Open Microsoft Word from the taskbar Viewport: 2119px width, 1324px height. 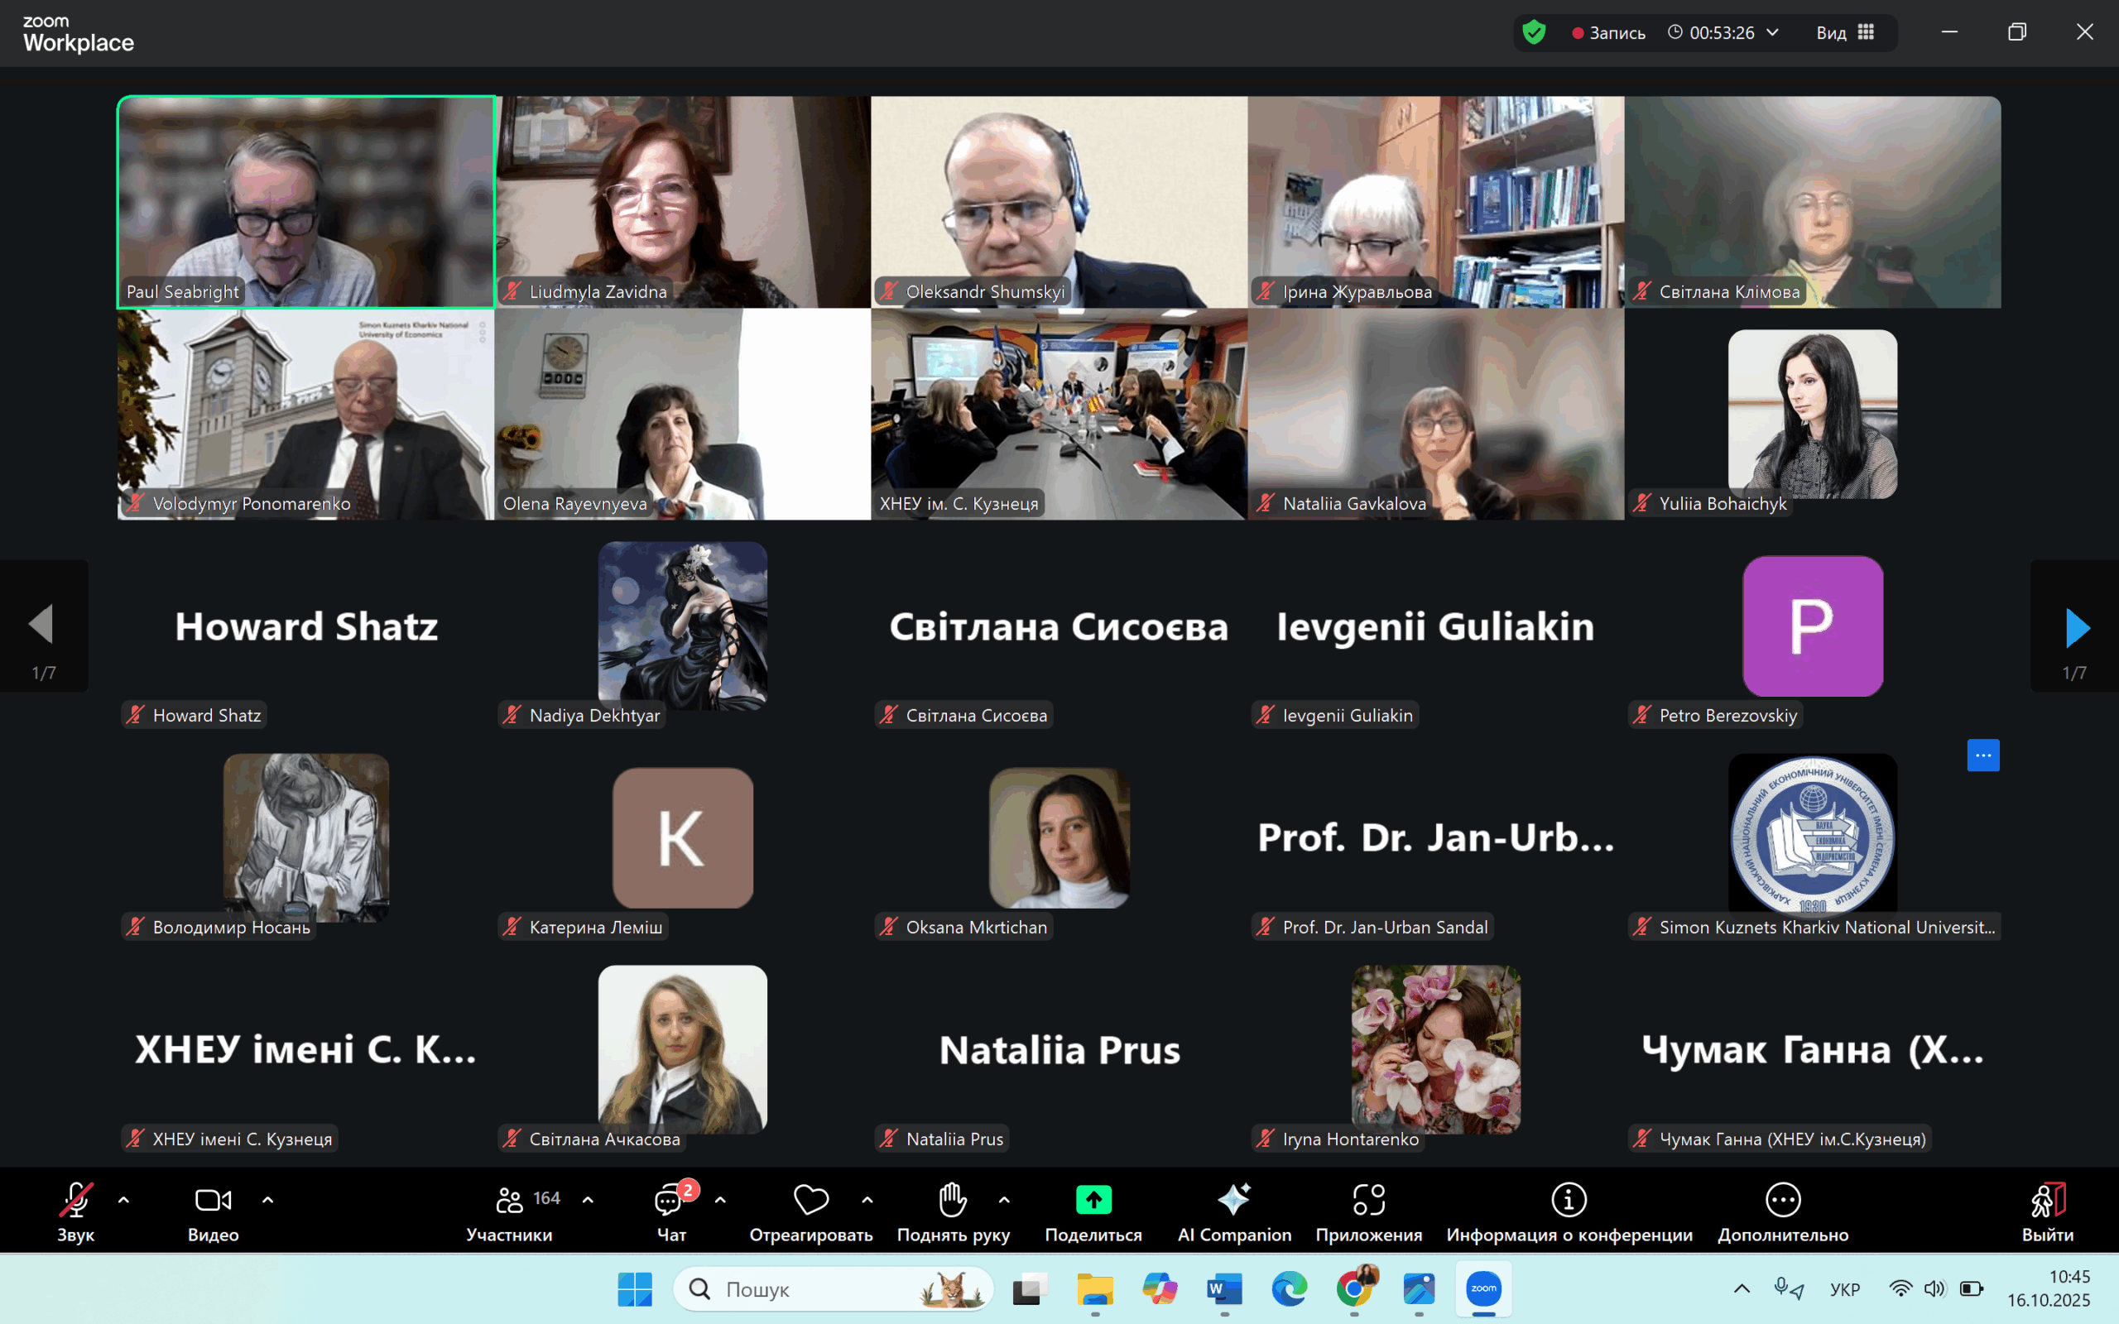click(x=1224, y=1289)
